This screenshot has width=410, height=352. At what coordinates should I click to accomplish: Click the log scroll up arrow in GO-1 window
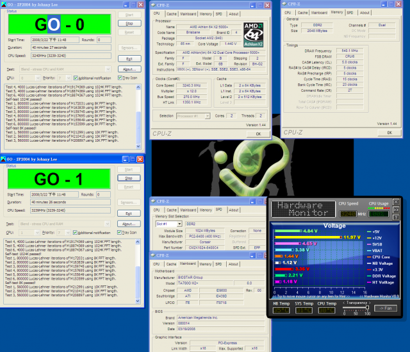(138, 242)
